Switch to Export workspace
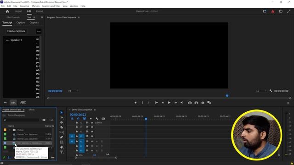294x165 pixels. pyautogui.click(x=40, y=11)
